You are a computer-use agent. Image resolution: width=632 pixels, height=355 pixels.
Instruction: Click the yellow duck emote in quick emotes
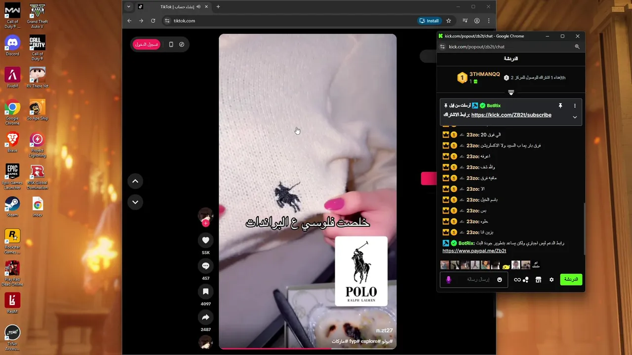click(506, 266)
